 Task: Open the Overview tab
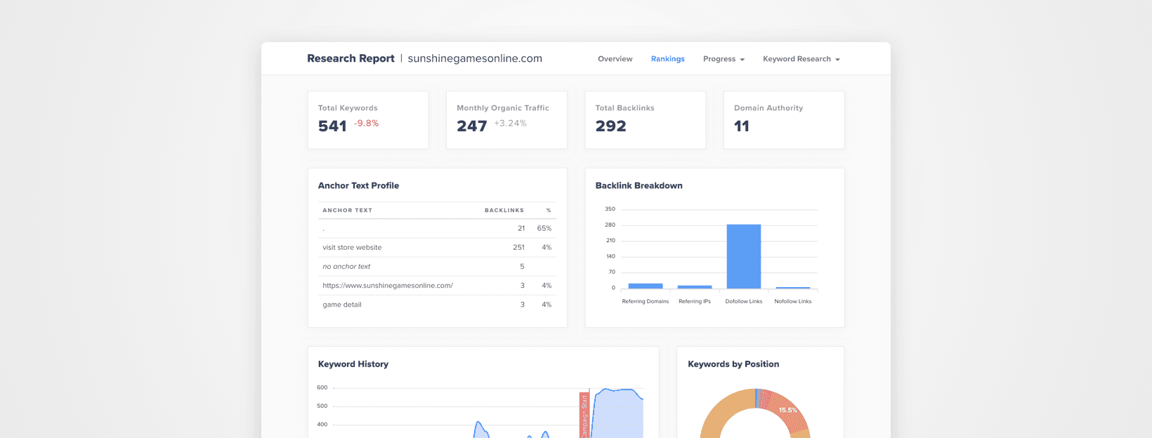click(615, 59)
